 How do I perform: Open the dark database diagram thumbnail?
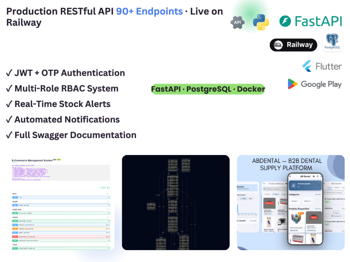pyautogui.click(x=176, y=203)
